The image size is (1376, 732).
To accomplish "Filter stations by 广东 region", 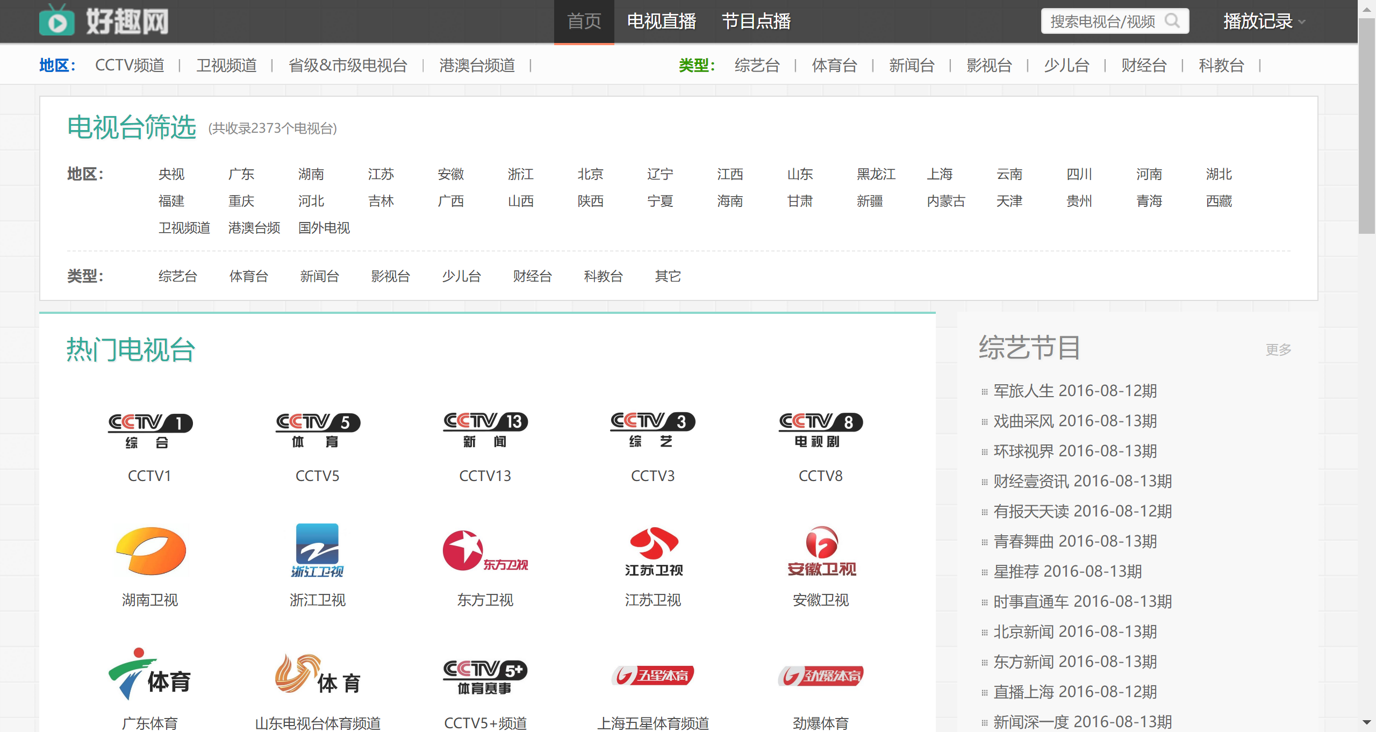I will point(241,174).
